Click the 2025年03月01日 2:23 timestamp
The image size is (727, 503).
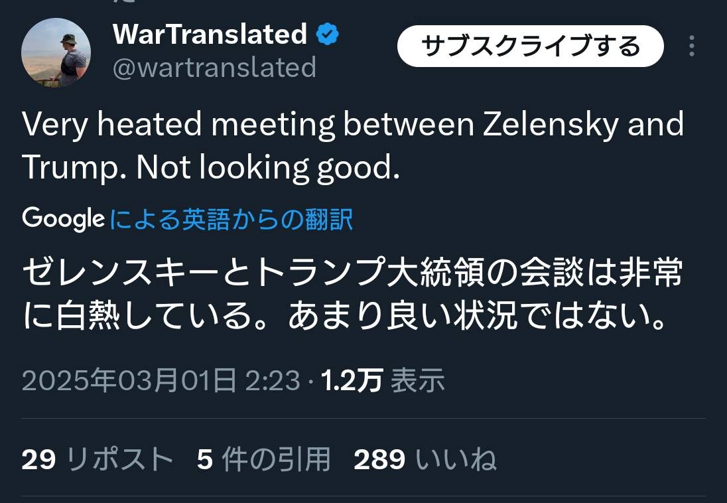pyautogui.click(x=161, y=380)
